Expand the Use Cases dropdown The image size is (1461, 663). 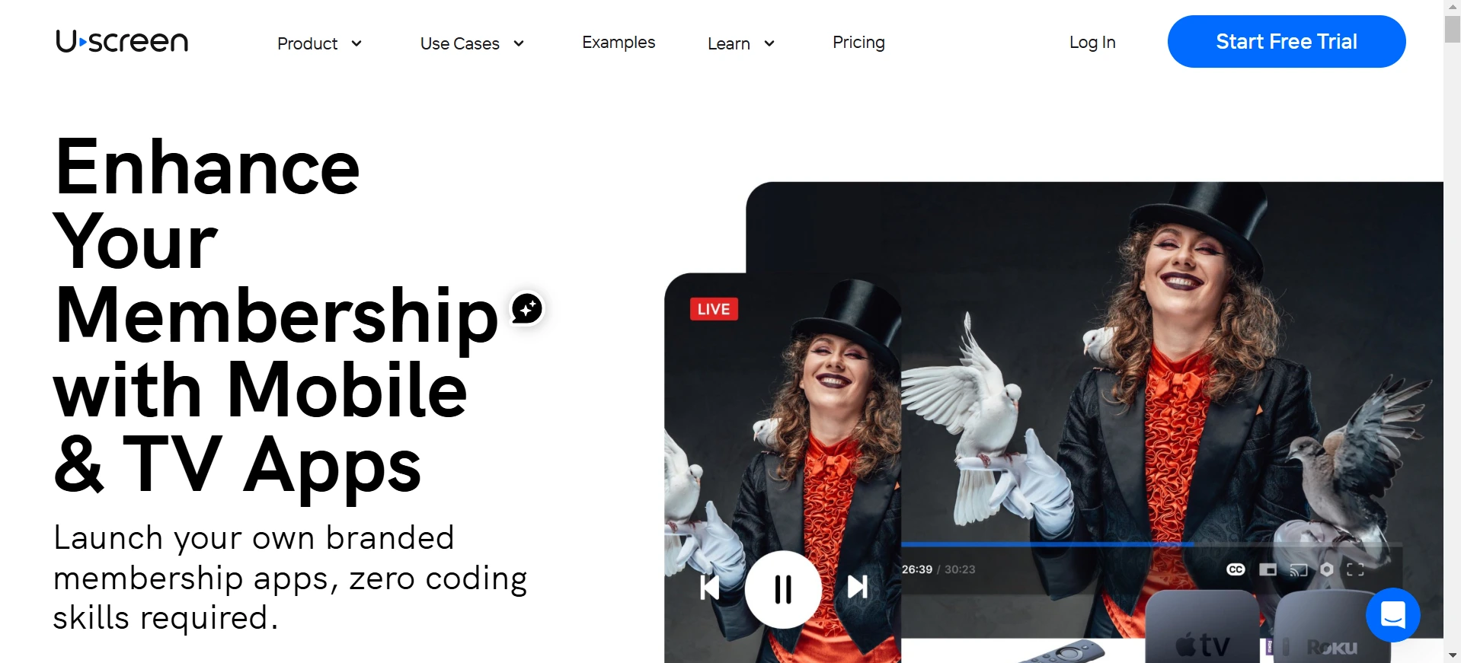pos(472,43)
